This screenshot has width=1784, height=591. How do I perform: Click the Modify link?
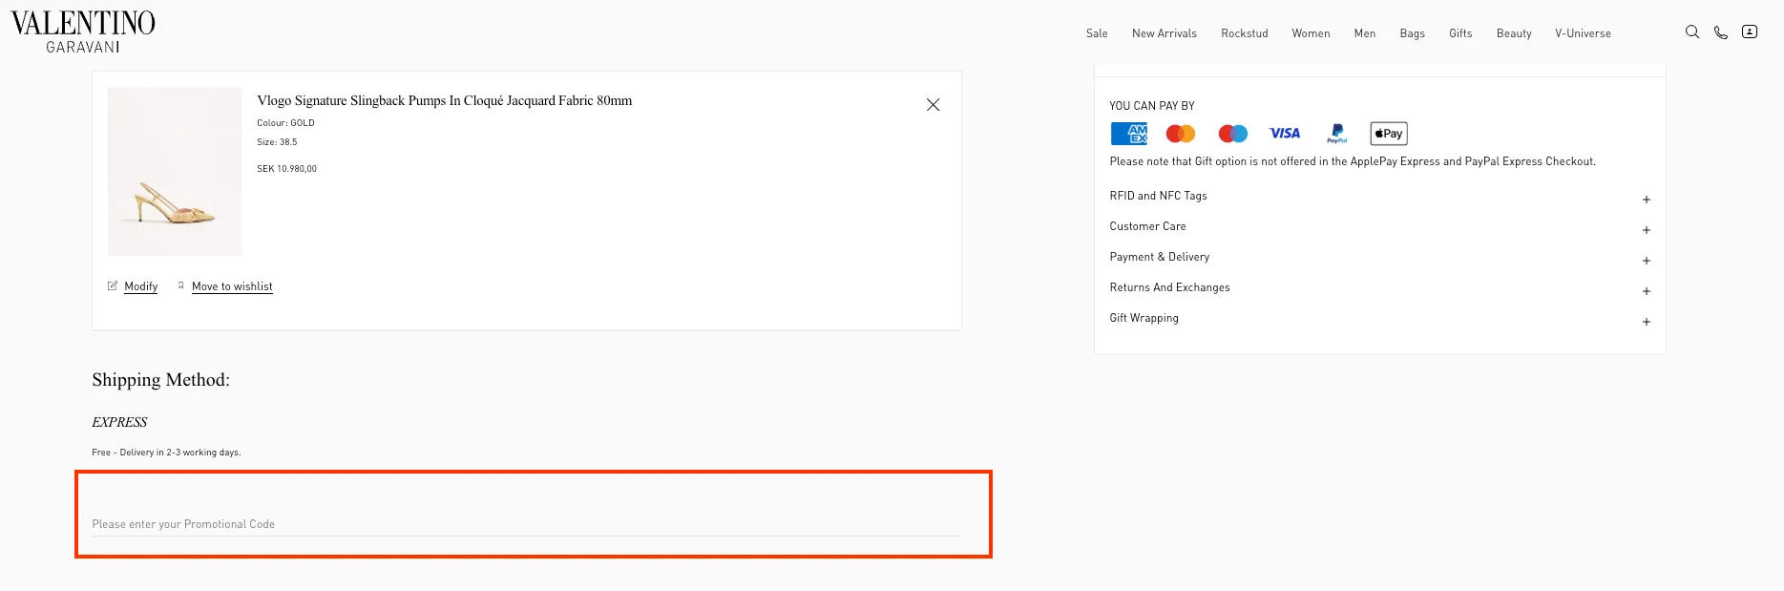tap(140, 286)
